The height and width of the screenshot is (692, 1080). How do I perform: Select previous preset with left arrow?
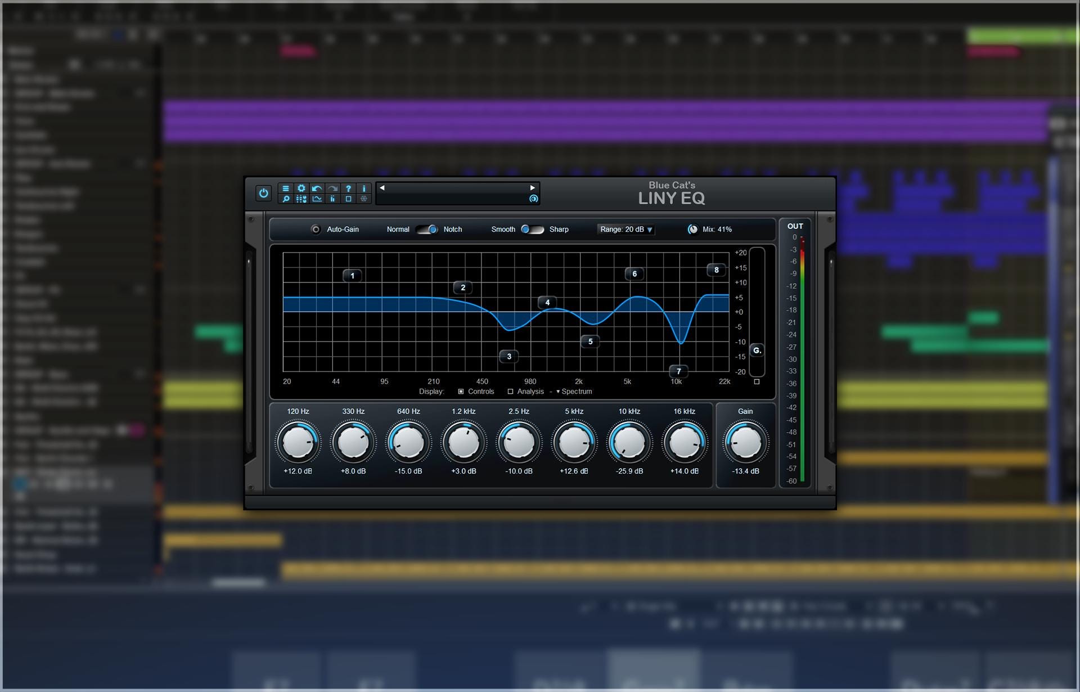click(x=382, y=188)
